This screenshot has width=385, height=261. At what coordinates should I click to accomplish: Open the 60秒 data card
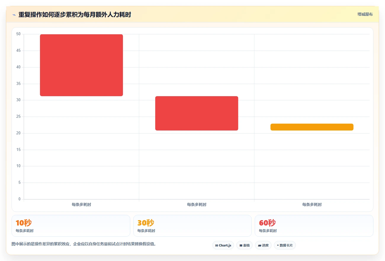pos(314,226)
